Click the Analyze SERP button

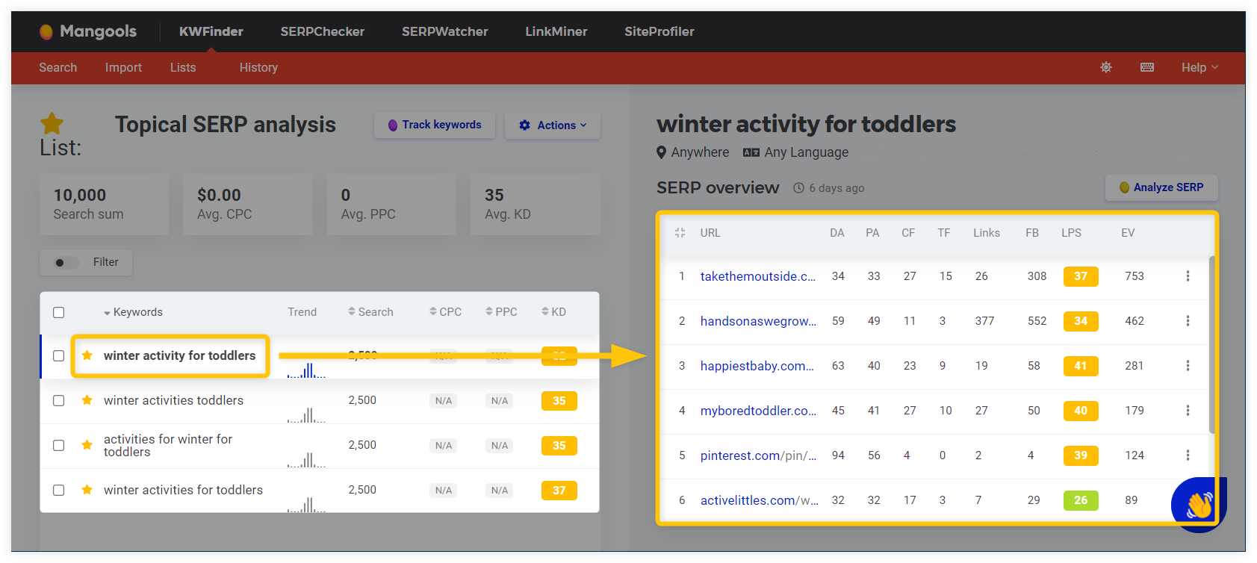[1161, 187]
